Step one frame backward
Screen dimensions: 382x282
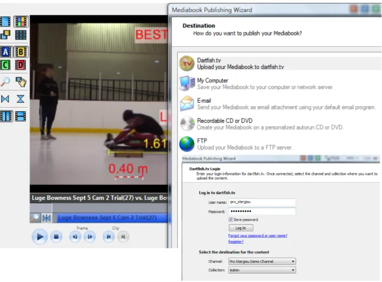pyautogui.click(x=75, y=236)
